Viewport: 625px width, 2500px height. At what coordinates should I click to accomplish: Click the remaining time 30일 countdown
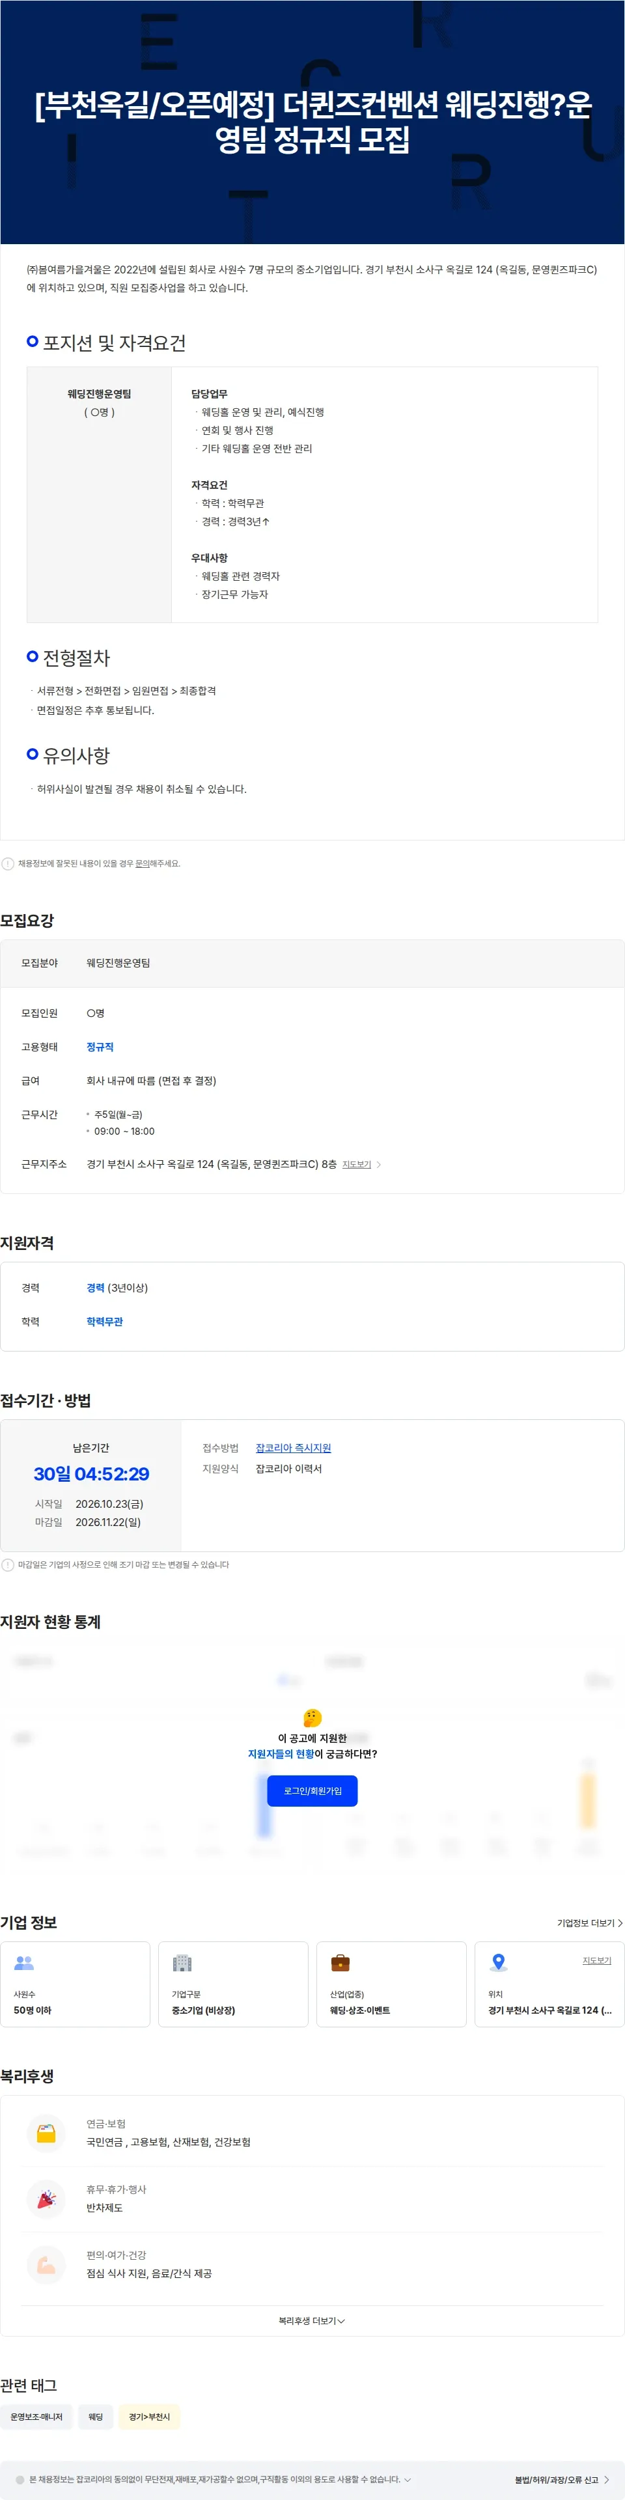[x=91, y=1473]
